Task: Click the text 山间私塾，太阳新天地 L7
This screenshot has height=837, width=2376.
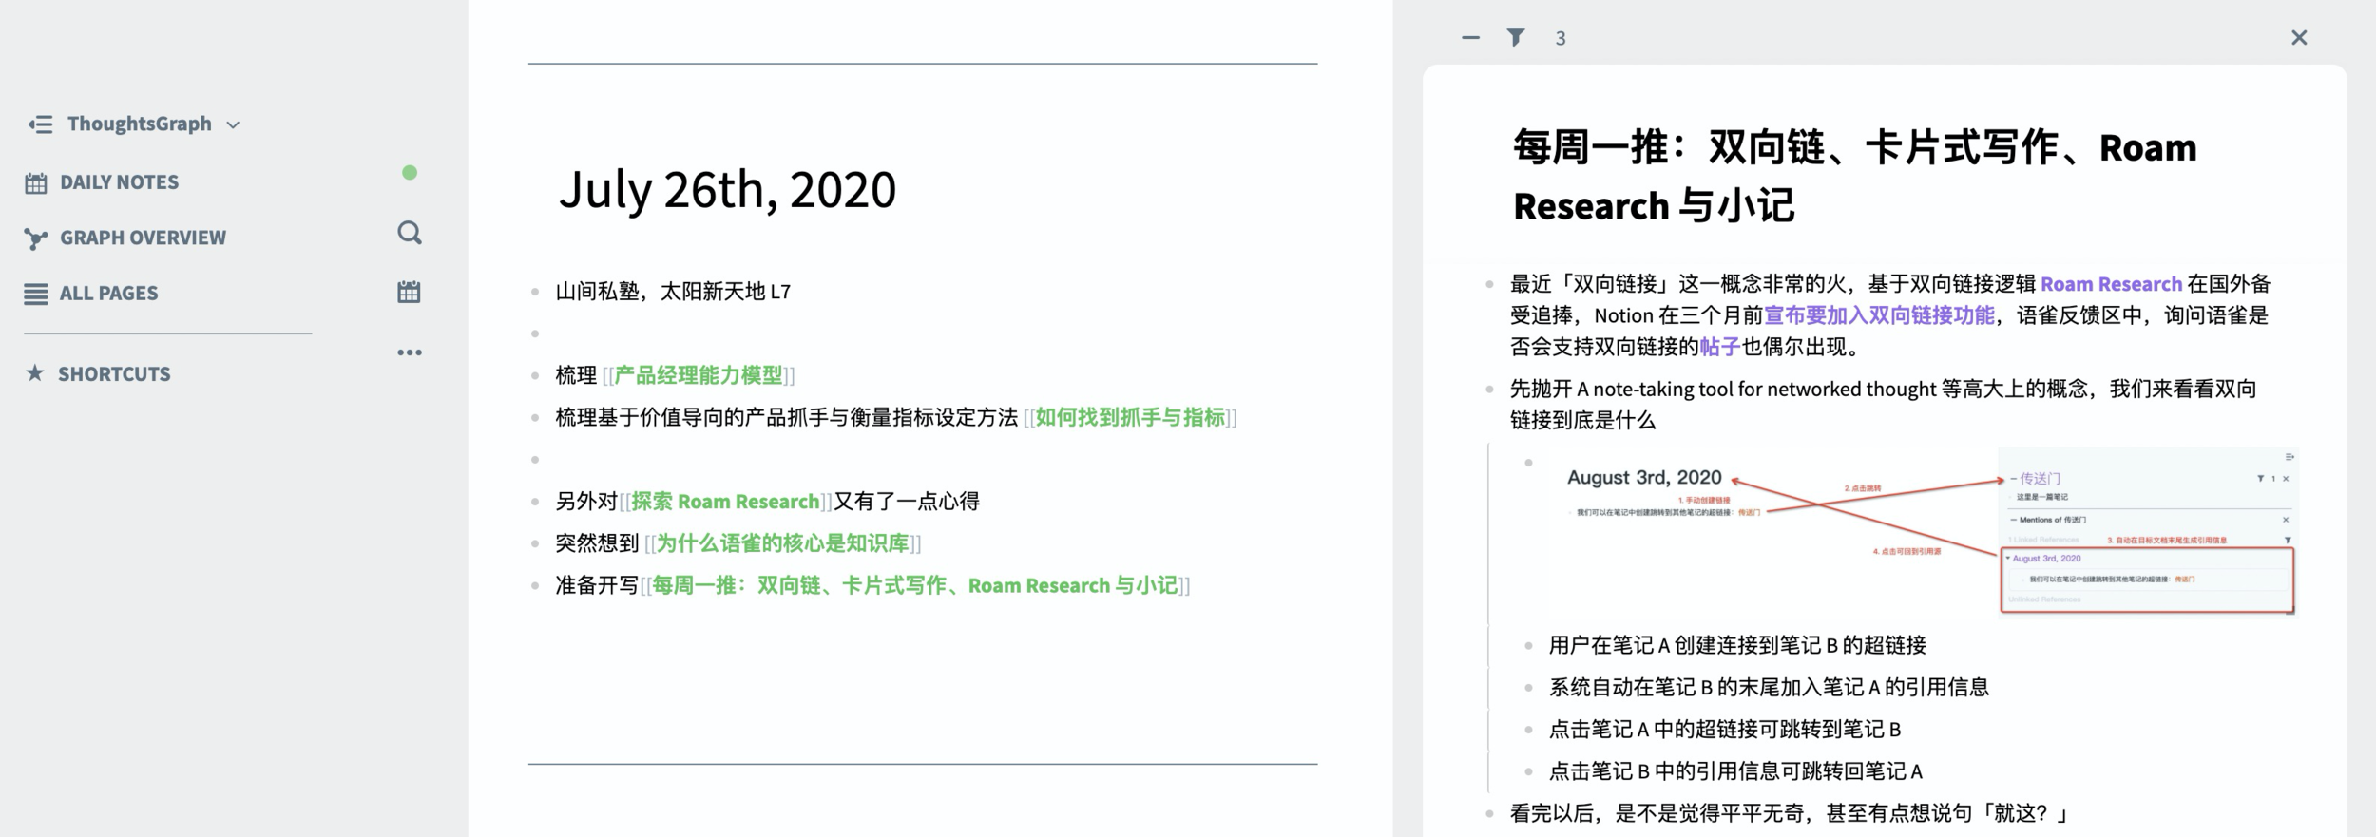Action: coord(673,292)
